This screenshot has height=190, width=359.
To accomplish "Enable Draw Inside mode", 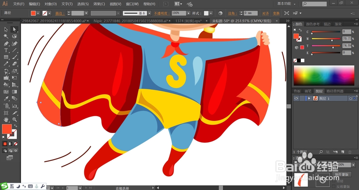I will [15, 151].
